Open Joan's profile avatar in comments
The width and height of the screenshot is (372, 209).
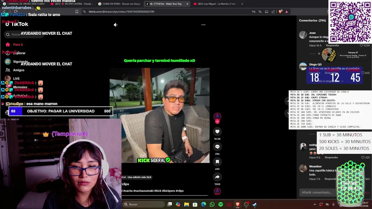coord(303,35)
